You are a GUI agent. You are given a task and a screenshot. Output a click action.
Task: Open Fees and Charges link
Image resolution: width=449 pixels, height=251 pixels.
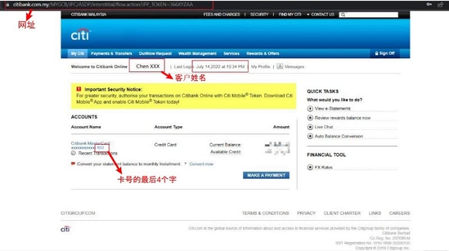[x=222, y=15]
